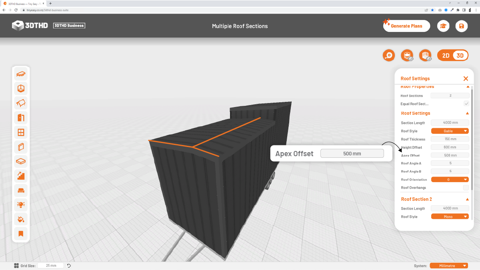Go back in browser history
The height and width of the screenshot is (270, 480).
tap(4, 10)
